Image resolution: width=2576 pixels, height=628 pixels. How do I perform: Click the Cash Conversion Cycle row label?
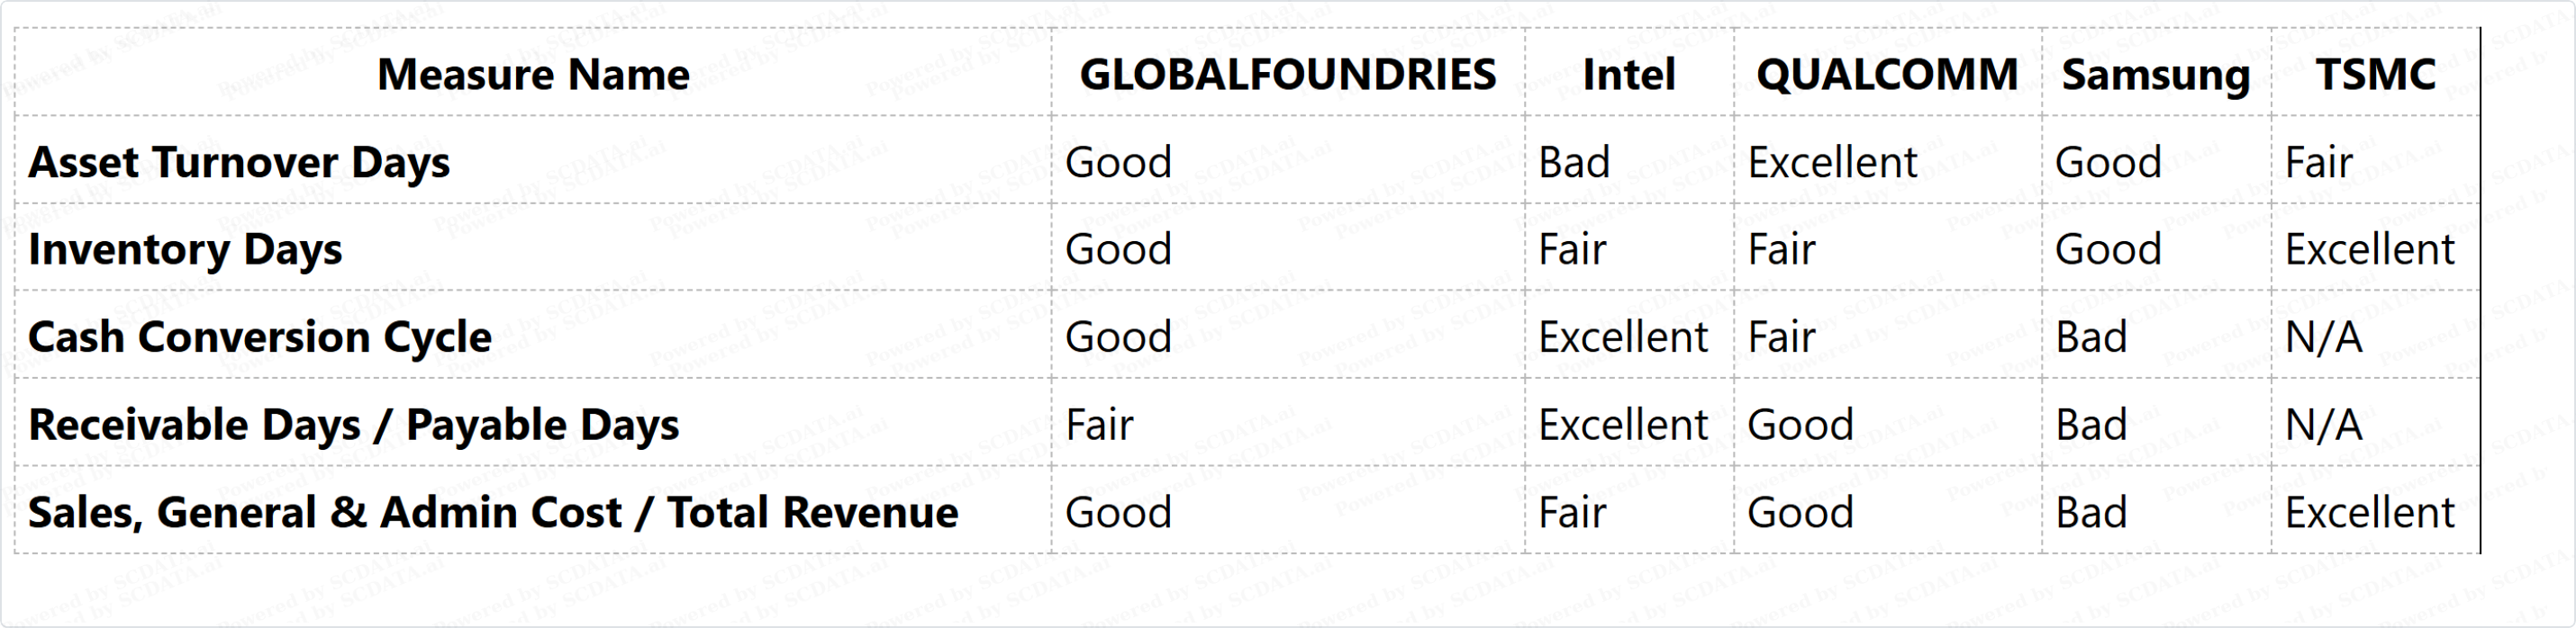pos(260,337)
